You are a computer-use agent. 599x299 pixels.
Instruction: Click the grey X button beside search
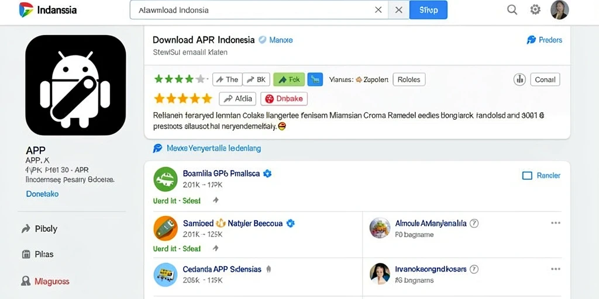[398, 10]
